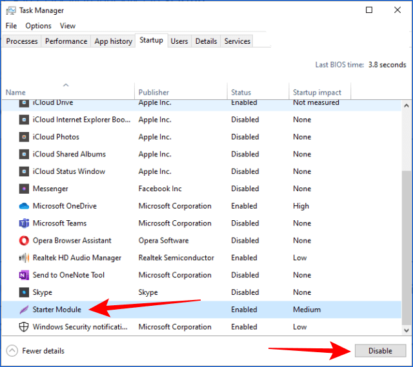This screenshot has width=413, height=367.
Task: Select the Starter Module name text
Action: (57, 310)
